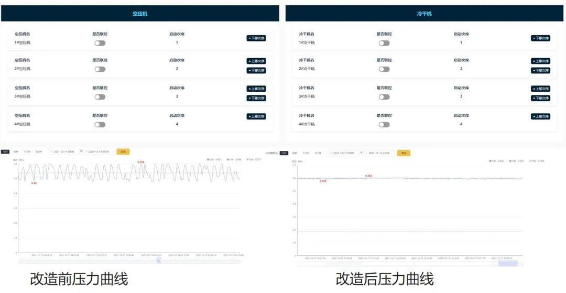Screen dimensions: 566x293
Task: Click highlighted range slider under right chart
Action: (507, 263)
